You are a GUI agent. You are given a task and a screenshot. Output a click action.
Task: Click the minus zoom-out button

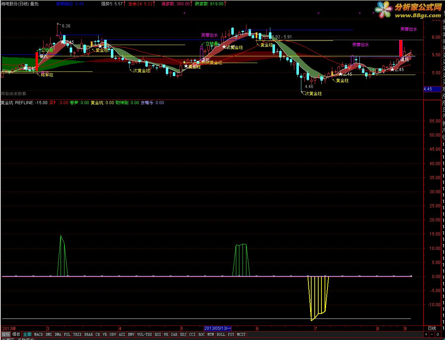coord(432,334)
